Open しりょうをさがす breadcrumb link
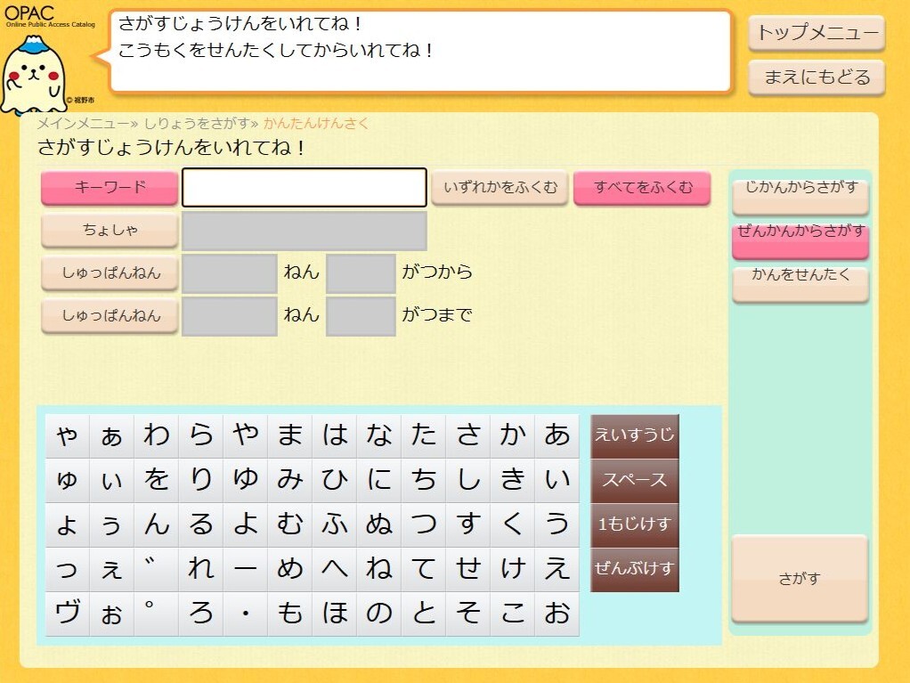Viewport: 910px width, 683px height. [x=198, y=123]
